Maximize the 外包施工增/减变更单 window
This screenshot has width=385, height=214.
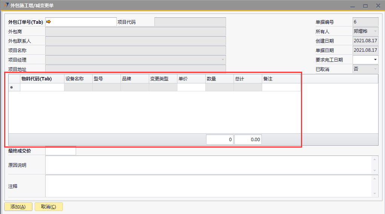365,6
